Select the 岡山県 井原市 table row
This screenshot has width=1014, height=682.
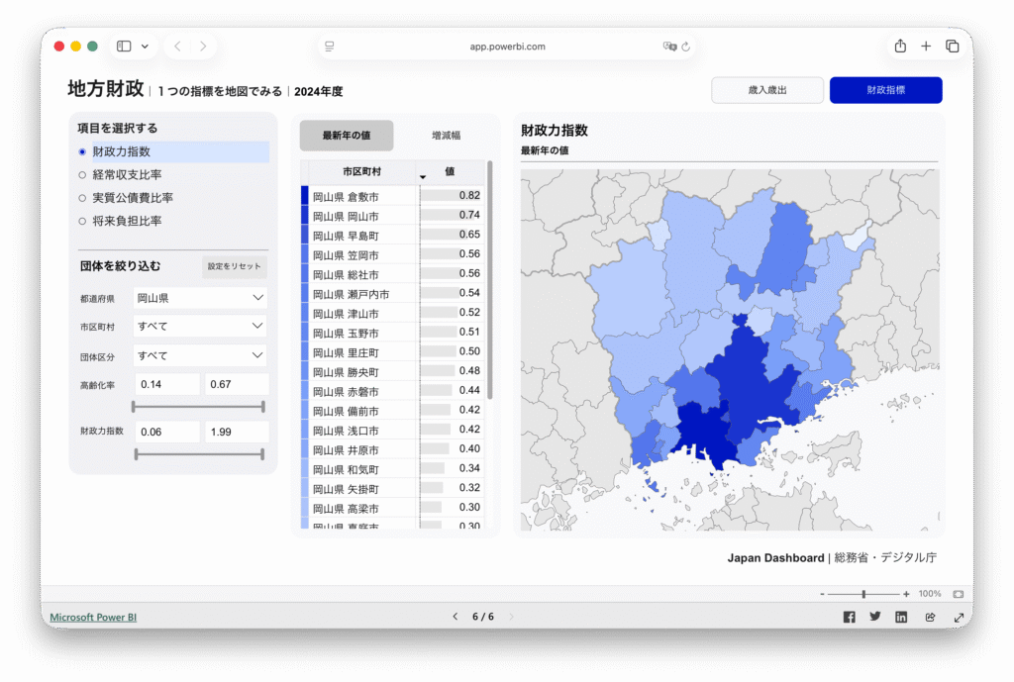pyautogui.click(x=392, y=449)
